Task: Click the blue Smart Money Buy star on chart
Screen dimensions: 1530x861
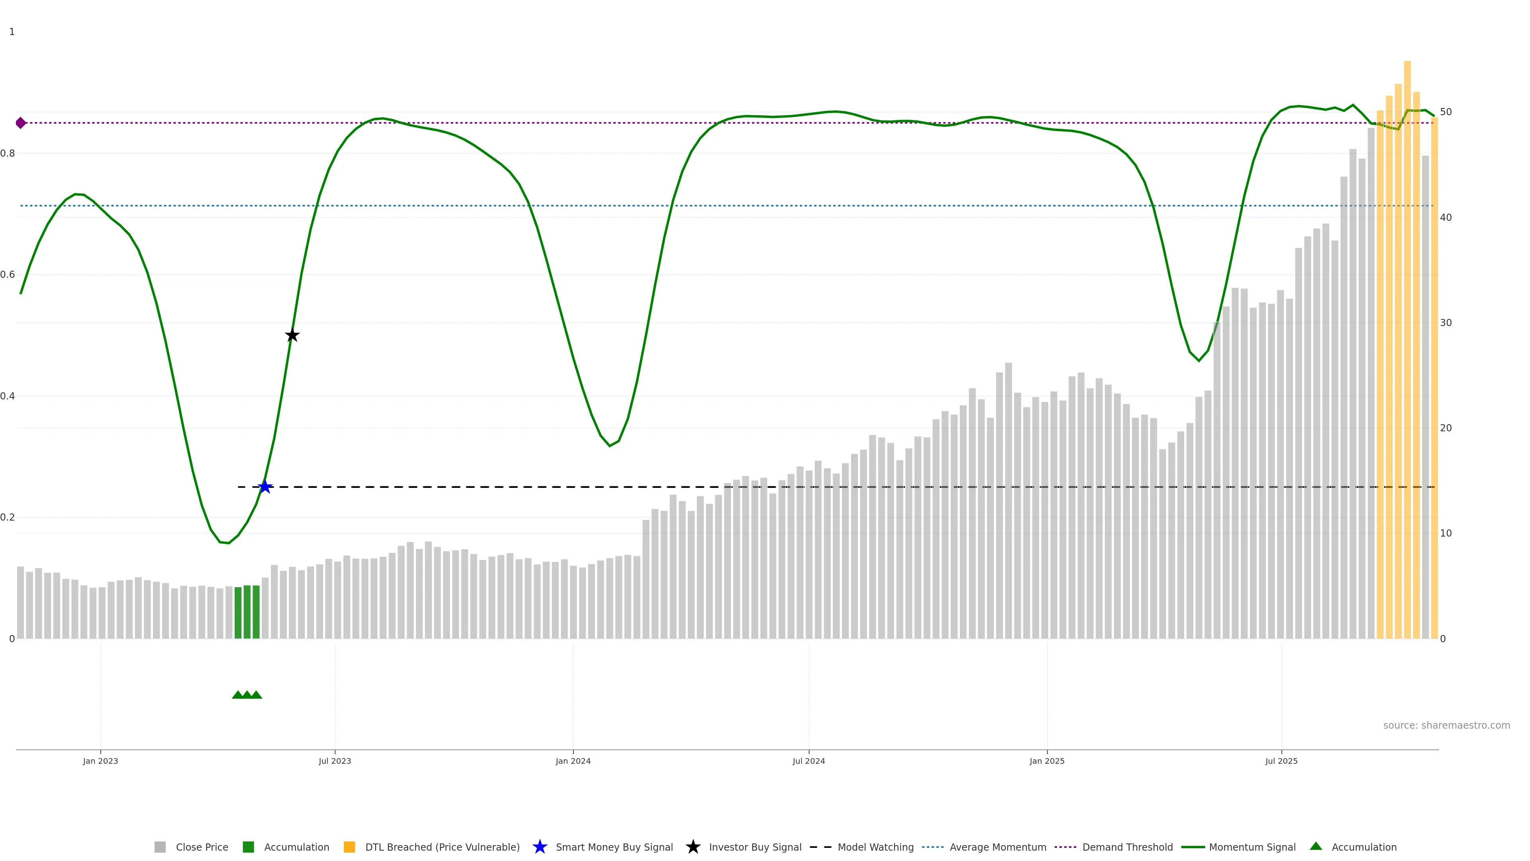Action: 265,487
